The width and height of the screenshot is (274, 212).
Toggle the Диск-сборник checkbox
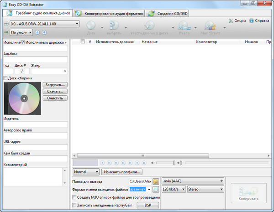(5, 78)
